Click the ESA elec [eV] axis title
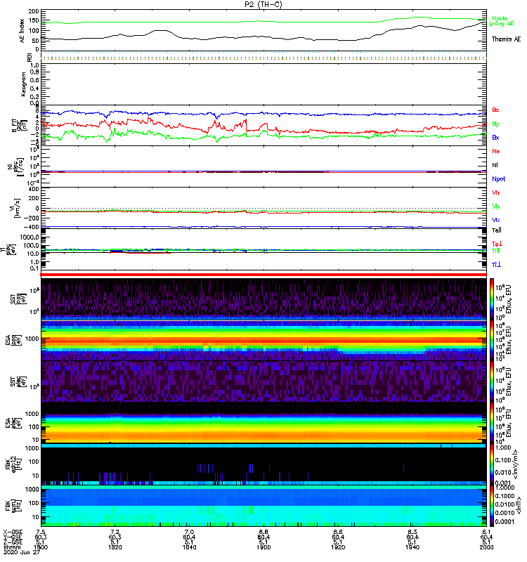The height and width of the screenshot is (562, 527). pos(13,423)
